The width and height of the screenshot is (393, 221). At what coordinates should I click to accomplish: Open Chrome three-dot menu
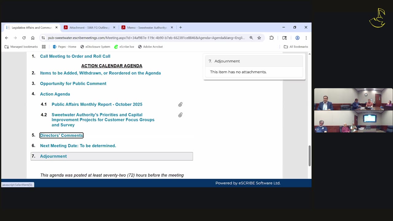pos(306,38)
